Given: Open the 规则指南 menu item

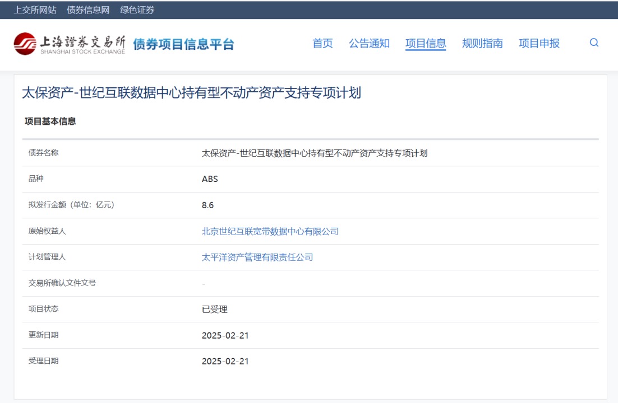Looking at the screenshot, I should coord(482,43).
